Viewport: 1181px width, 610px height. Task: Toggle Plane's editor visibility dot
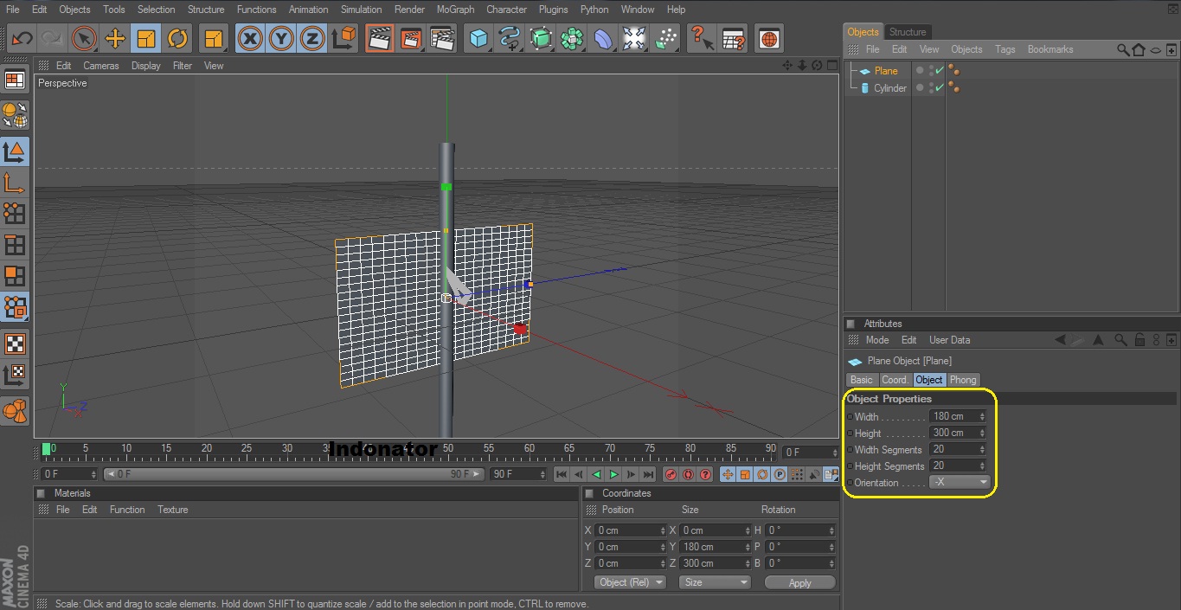tap(931, 68)
